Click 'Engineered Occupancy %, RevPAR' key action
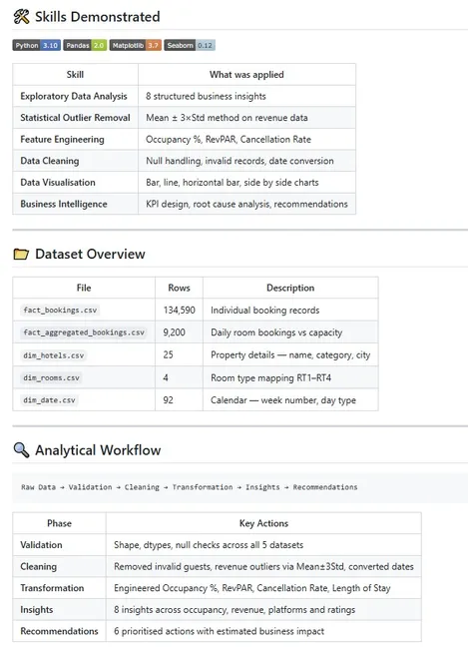Viewport: 468px width, 649px height. coord(252,588)
